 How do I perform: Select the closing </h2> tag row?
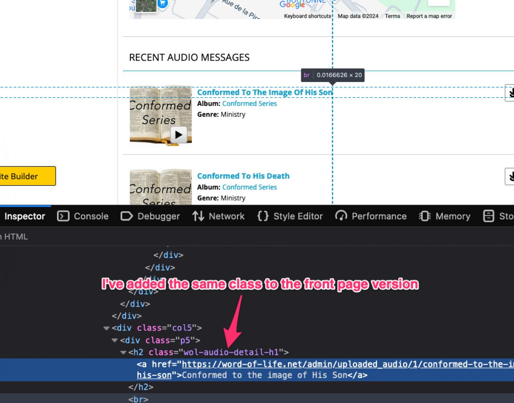(141, 387)
